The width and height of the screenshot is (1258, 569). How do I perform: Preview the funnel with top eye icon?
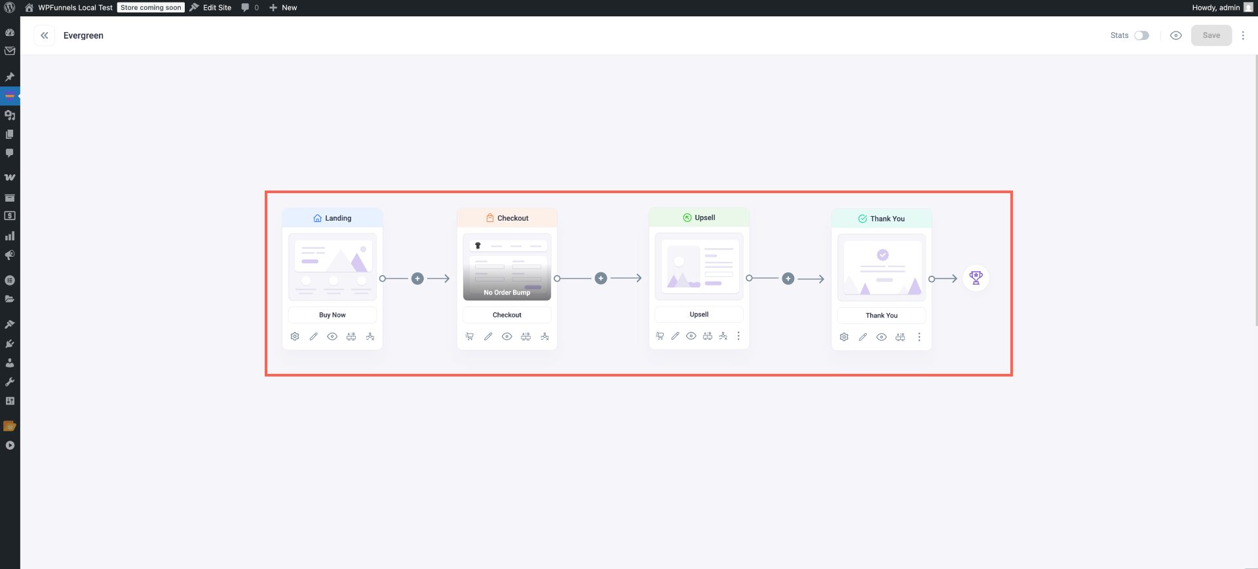coord(1176,35)
